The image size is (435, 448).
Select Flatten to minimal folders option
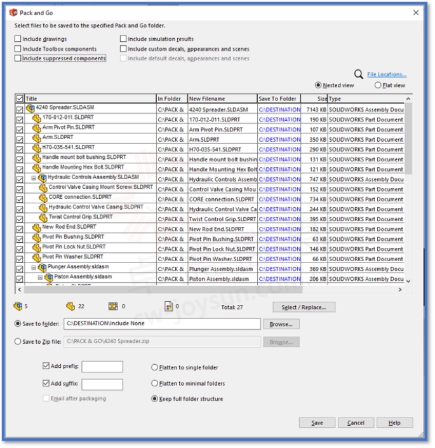pyautogui.click(x=154, y=383)
